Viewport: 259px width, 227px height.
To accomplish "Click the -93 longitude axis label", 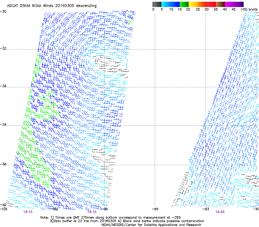I will pos(206,209).
